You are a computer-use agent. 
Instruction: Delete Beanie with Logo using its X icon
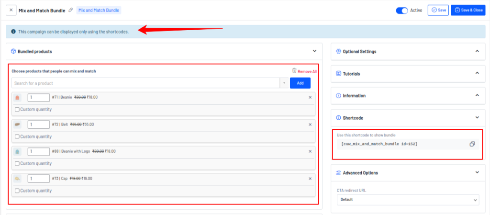(310, 151)
